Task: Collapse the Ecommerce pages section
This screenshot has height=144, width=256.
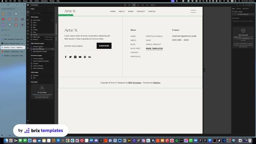Action: [x=52, y=56]
